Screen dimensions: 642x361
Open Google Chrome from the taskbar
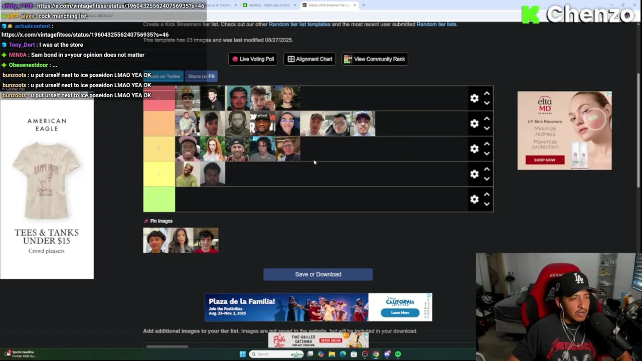point(376,354)
